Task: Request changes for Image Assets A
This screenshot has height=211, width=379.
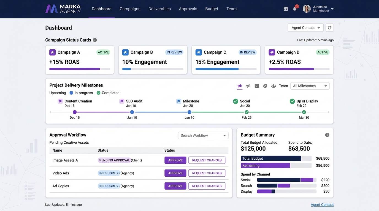Action: pyautogui.click(x=207, y=160)
